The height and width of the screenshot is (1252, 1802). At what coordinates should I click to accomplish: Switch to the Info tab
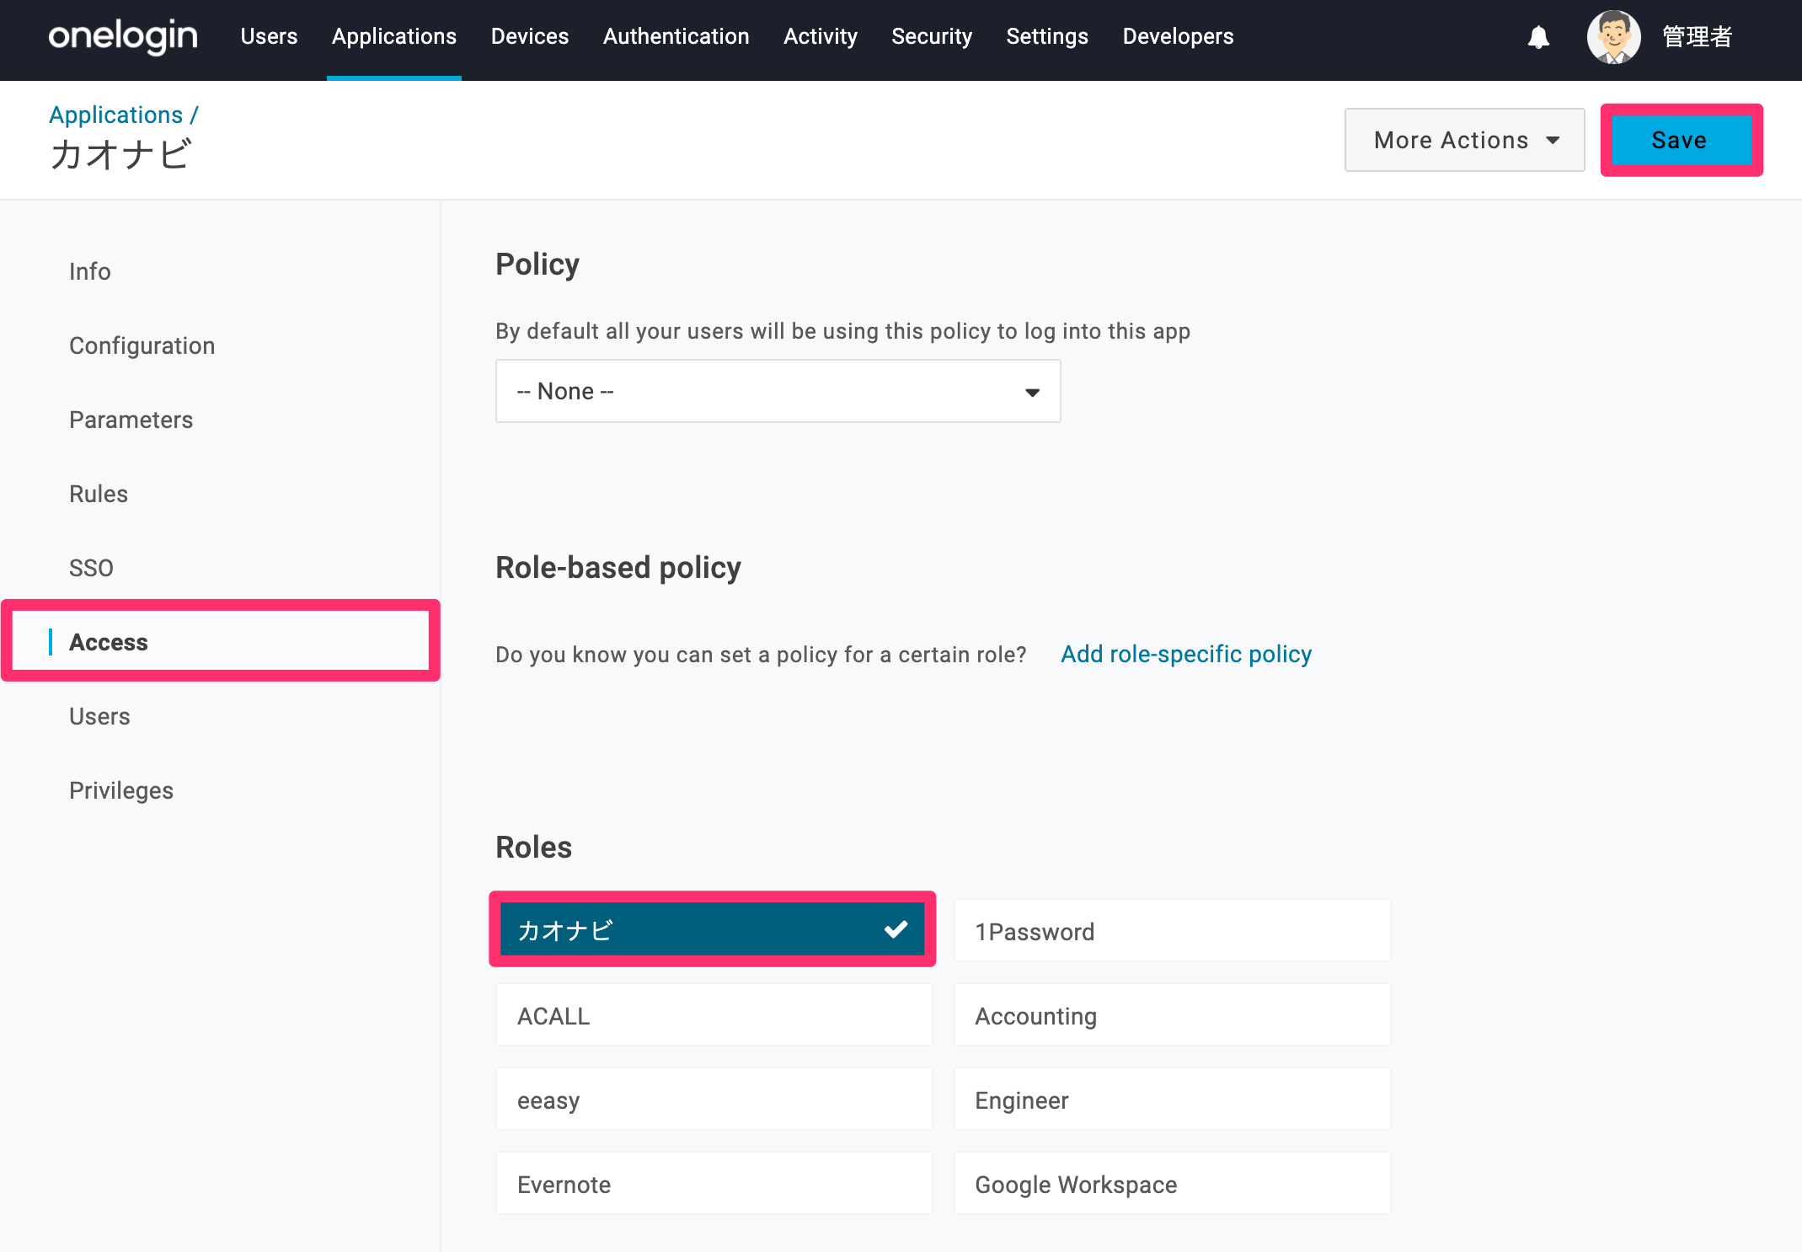(90, 271)
